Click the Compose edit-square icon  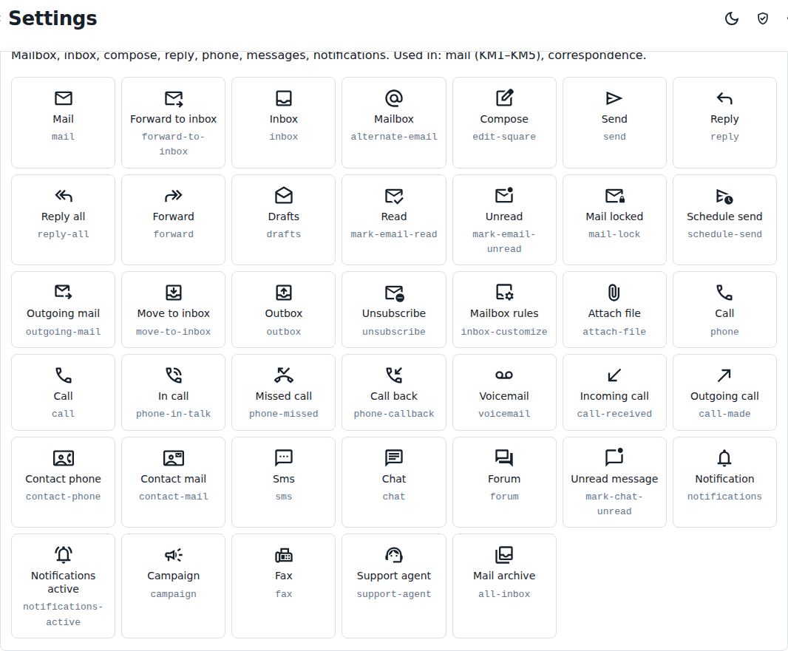pyautogui.click(x=504, y=98)
